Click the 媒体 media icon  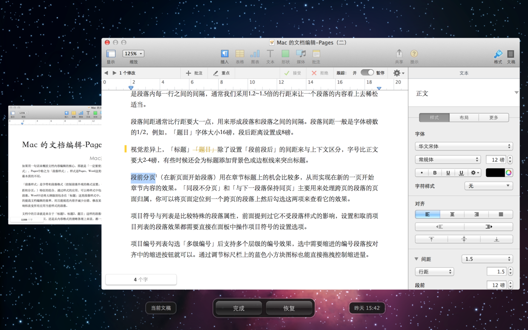(x=301, y=54)
